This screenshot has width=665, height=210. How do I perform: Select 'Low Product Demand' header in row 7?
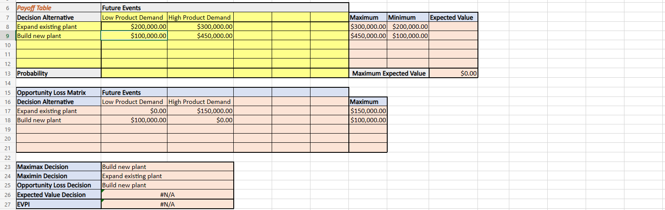134,17
